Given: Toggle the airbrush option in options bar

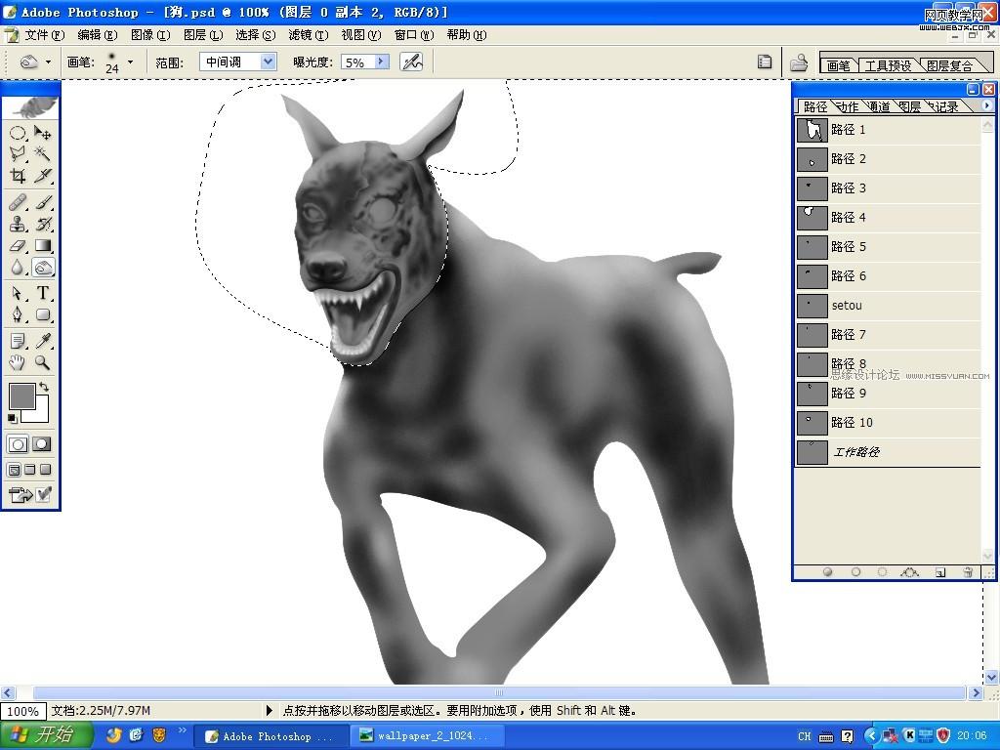Looking at the screenshot, I should [411, 62].
